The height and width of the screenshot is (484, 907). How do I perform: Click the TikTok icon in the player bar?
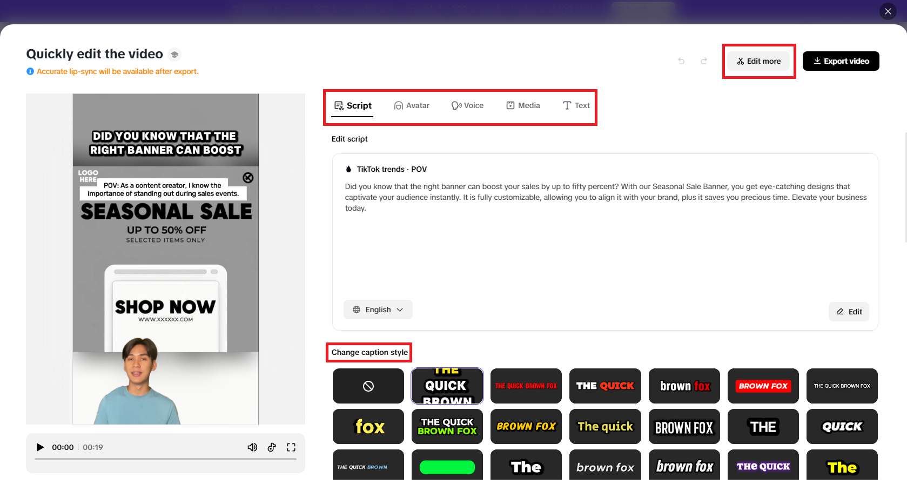tap(272, 447)
